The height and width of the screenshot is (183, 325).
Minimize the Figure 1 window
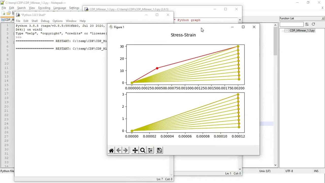pos(232,27)
